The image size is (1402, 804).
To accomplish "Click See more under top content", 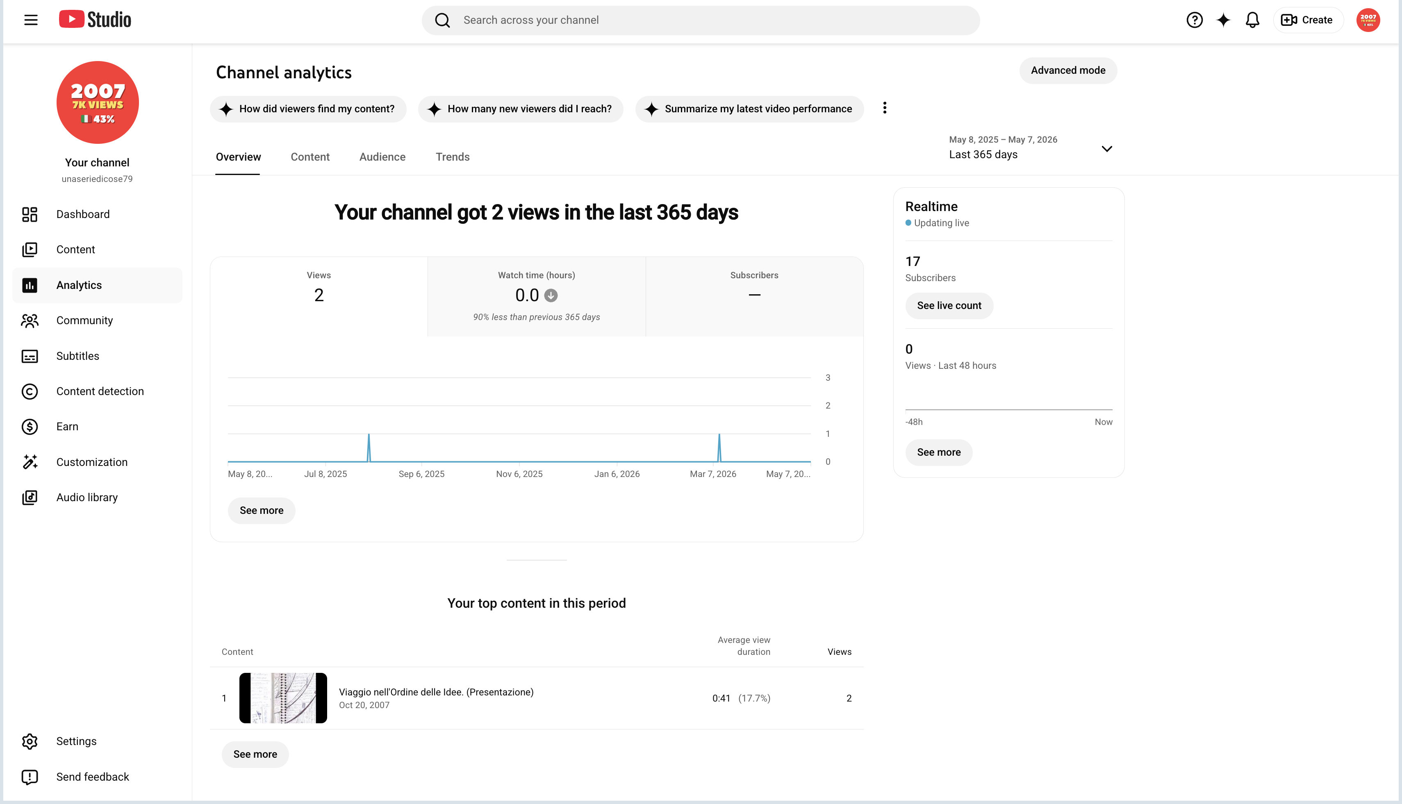I will tap(255, 755).
